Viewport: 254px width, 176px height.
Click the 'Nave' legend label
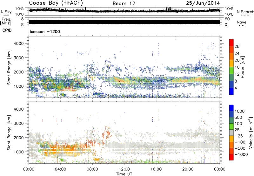point(242,22)
